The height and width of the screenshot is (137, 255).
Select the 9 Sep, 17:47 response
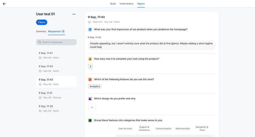click(56, 55)
